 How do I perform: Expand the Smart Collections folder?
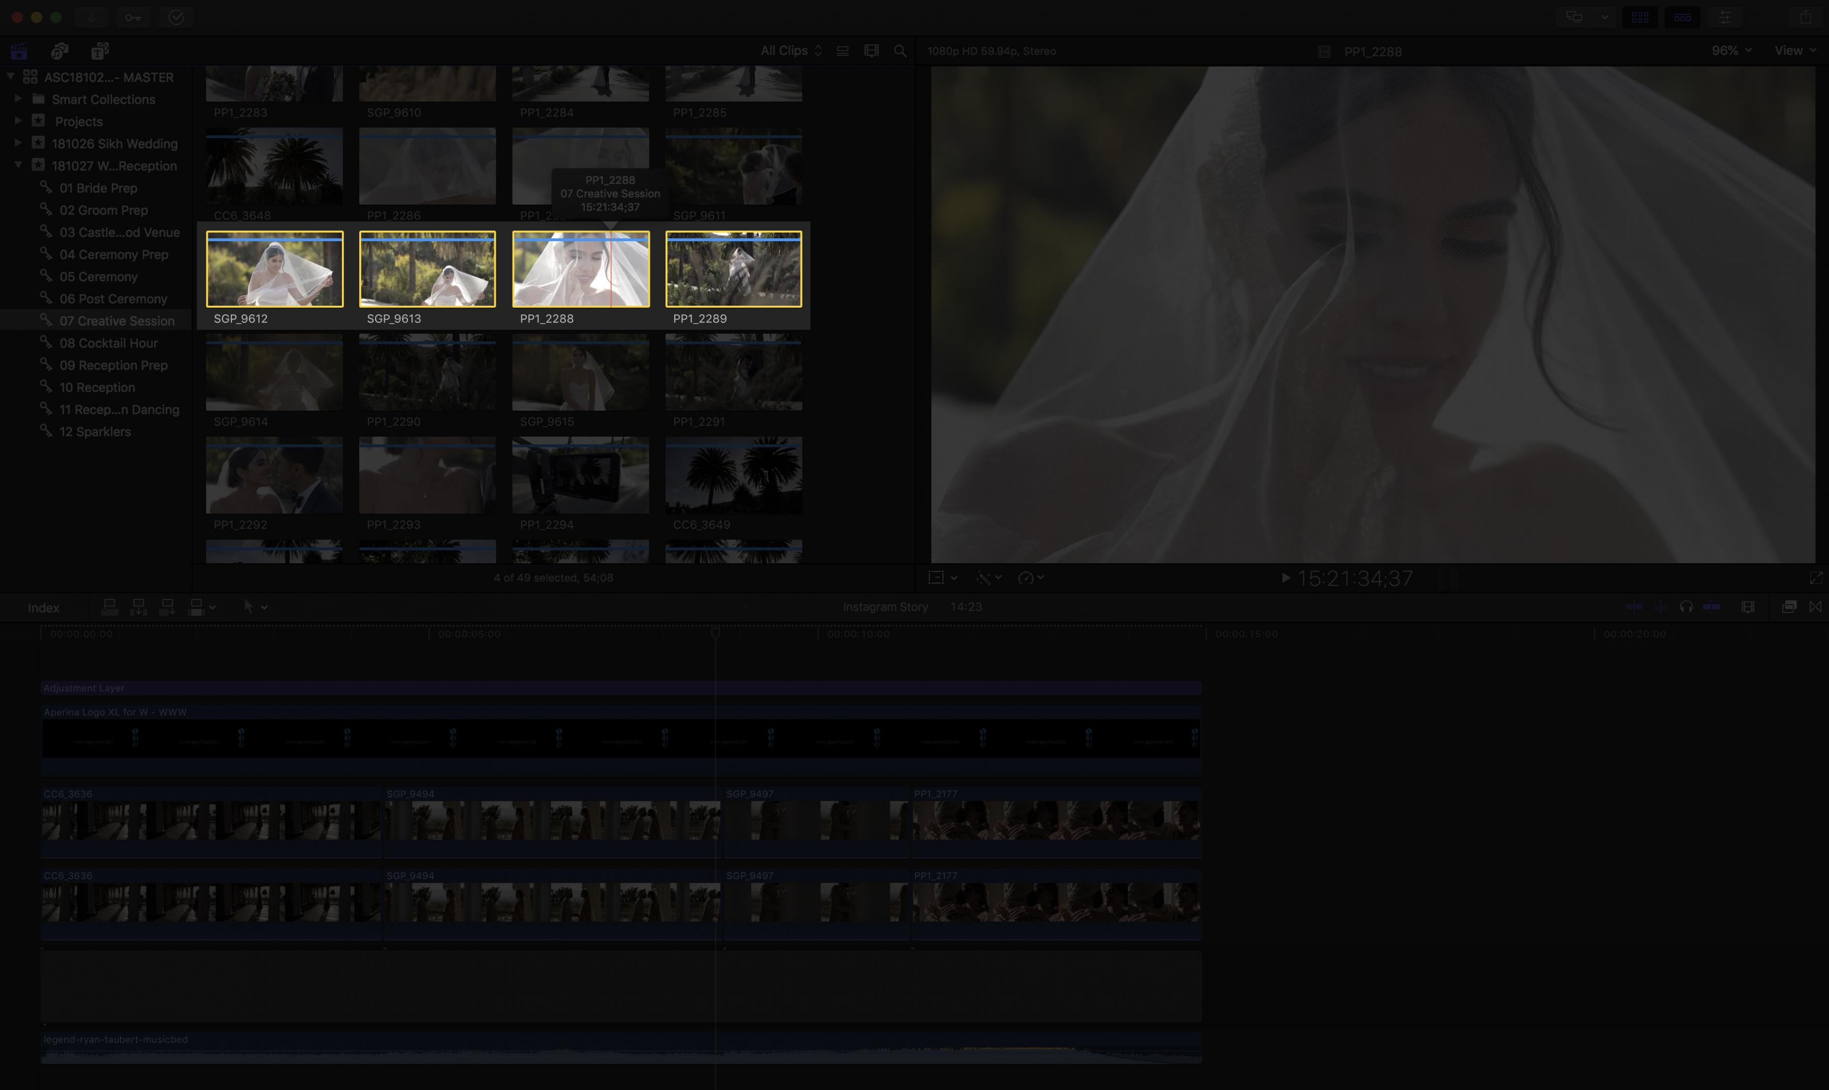(x=18, y=98)
